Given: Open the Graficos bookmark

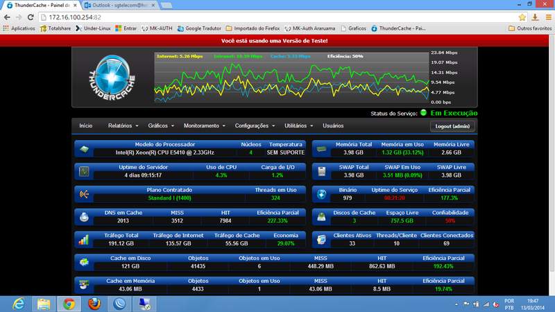Looking at the screenshot, I should (353, 28).
